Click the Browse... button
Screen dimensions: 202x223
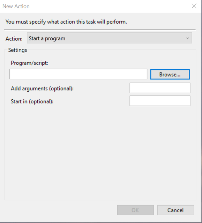click(170, 74)
